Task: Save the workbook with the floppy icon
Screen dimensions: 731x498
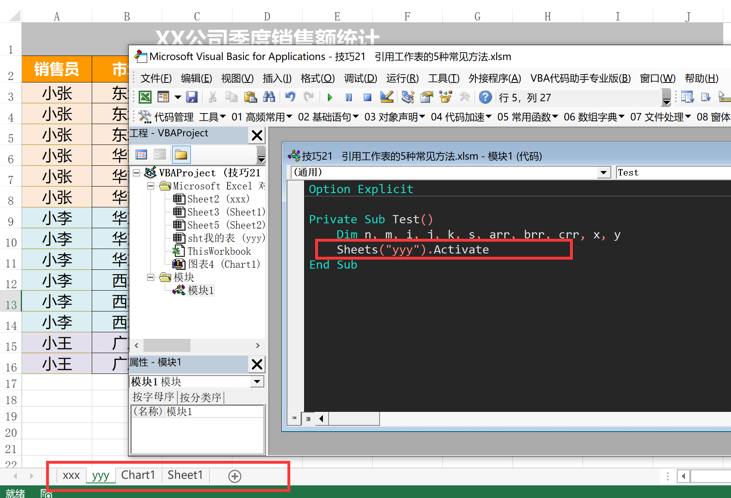Action: click(192, 97)
